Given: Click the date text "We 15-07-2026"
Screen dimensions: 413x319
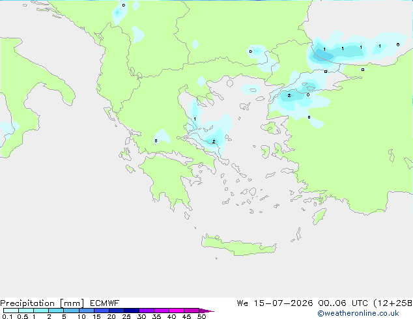Looking at the screenshot, I should point(275,303).
